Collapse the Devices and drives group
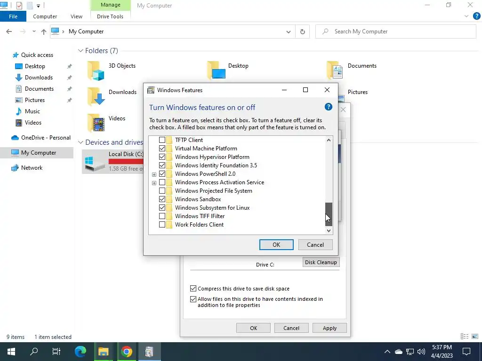482x361 pixels. pyautogui.click(x=80, y=142)
